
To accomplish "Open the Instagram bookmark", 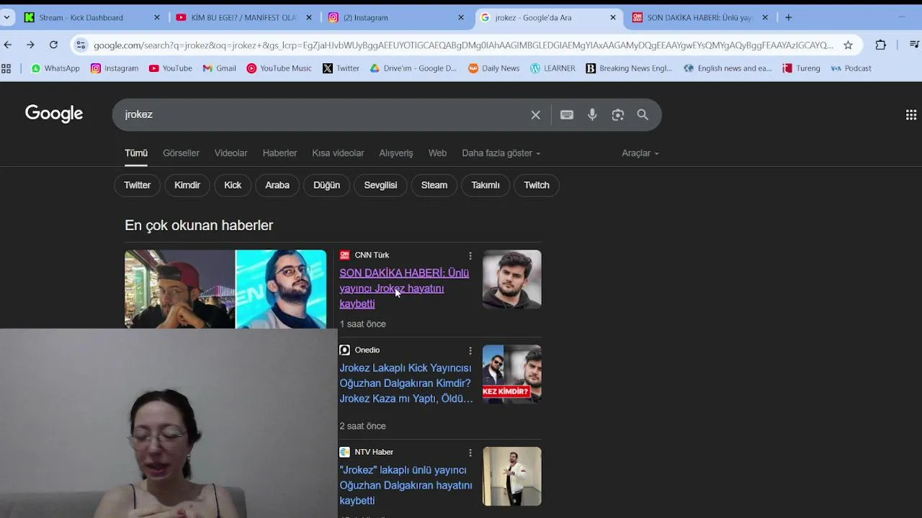I will point(115,68).
